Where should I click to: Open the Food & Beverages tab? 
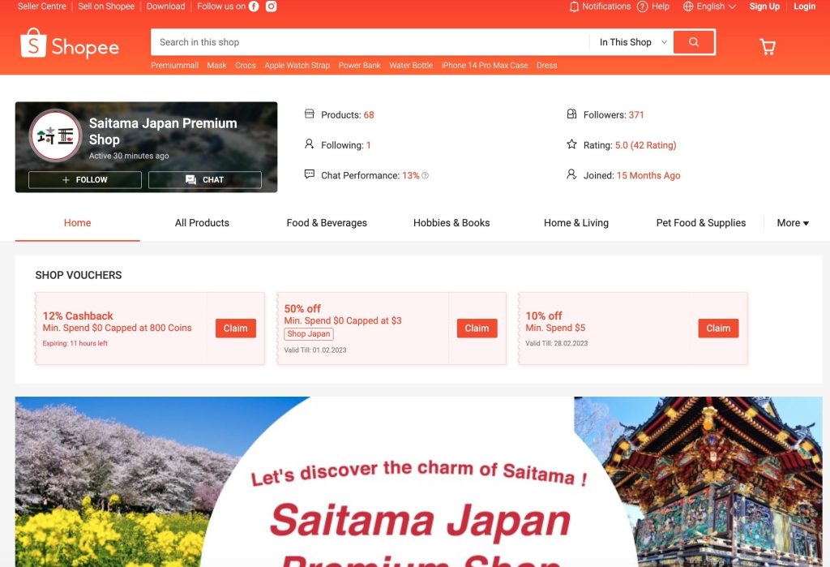[327, 223]
